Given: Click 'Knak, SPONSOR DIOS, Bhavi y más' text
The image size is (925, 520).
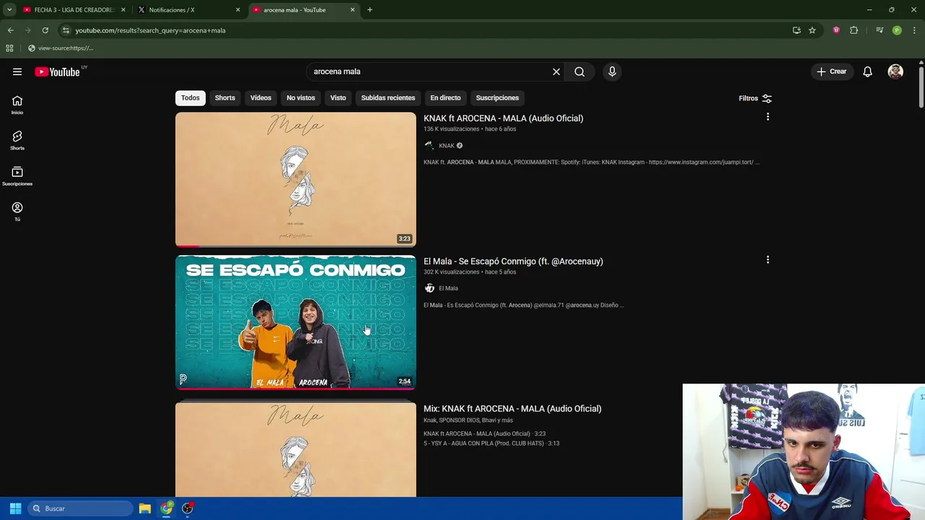Looking at the screenshot, I should 468,420.
